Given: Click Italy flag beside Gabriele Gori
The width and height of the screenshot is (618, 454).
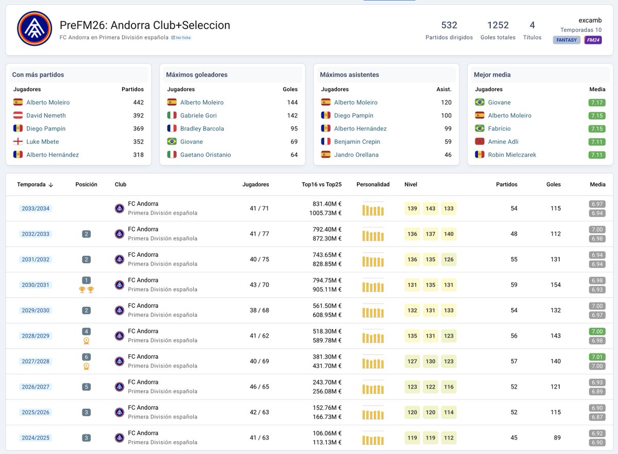Looking at the screenshot, I should click(172, 115).
